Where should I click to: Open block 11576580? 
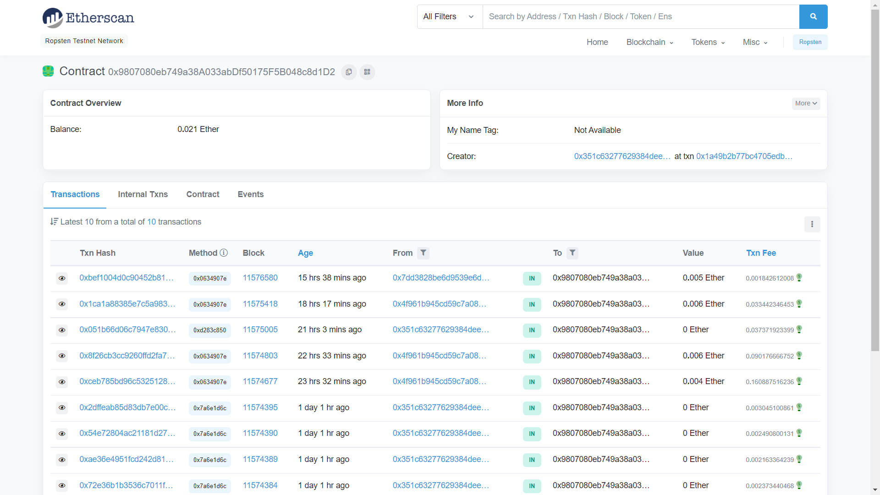pos(260,278)
